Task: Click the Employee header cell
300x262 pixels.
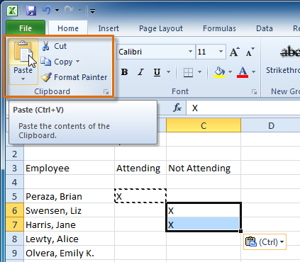Action: (x=69, y=168)
